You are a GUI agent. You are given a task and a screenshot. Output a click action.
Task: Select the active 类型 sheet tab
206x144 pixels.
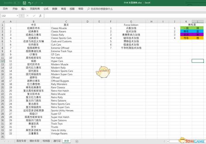(x=67, y=141)
